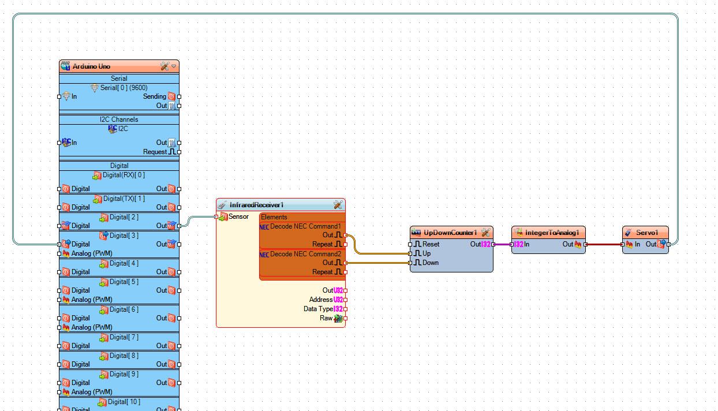Click the InfraredReceiver1 Sensor input pin
718x411 pixels.
216,217
